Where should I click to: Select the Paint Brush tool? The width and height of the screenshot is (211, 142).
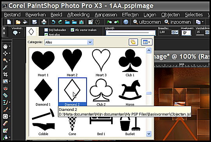(5, 109)
